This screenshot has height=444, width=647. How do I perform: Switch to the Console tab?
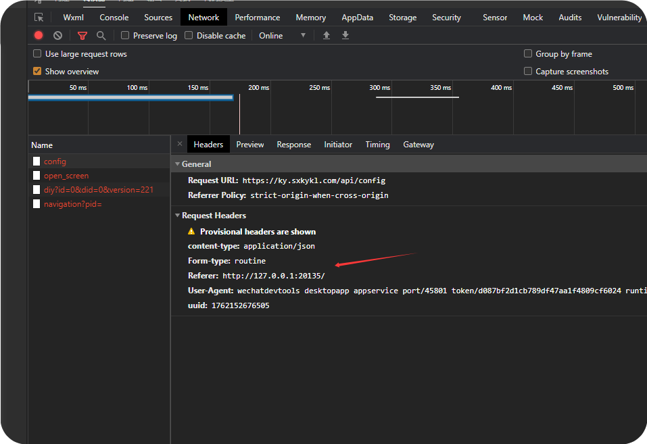tap(114, 18)
